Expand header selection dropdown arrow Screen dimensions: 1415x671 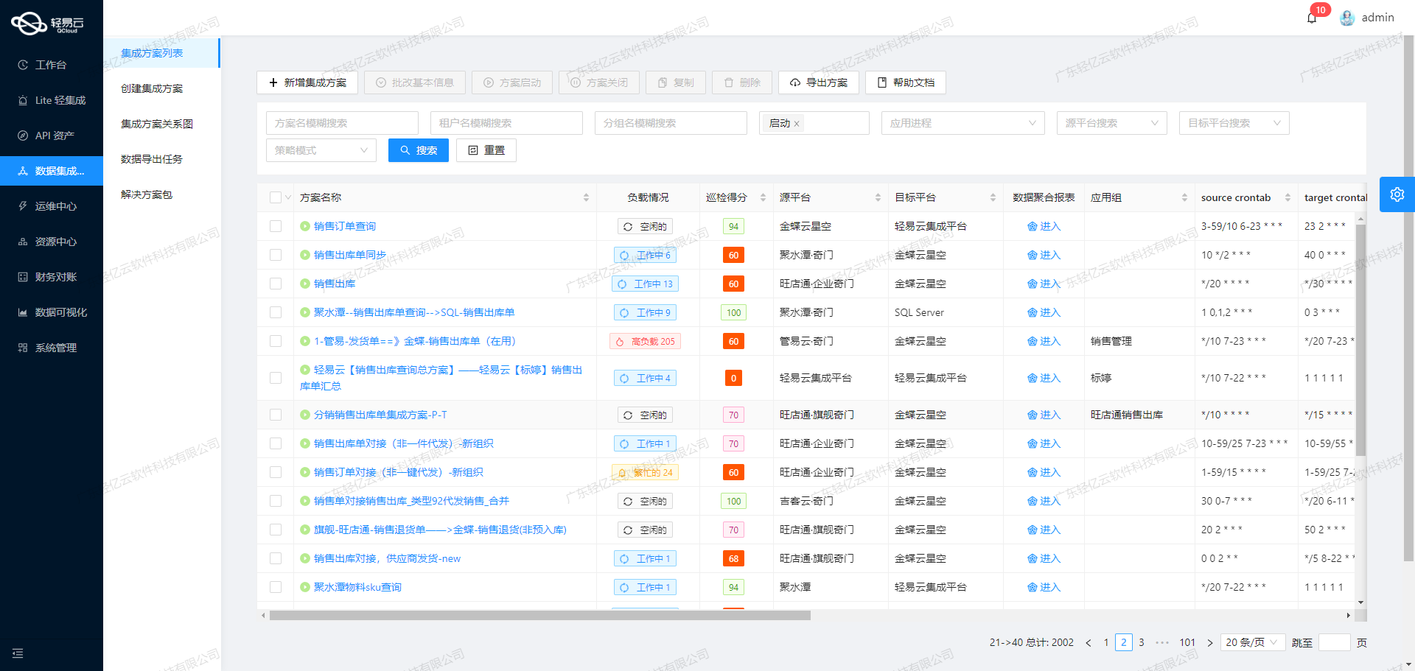tap(288, 197)
